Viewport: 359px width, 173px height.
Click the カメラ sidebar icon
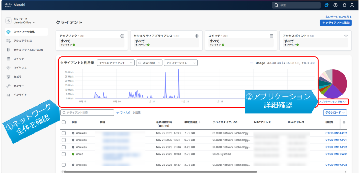tap(8, 77)
